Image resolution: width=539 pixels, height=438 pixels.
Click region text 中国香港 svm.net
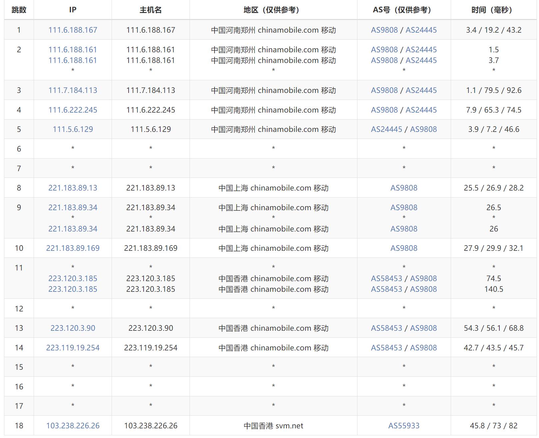(x=273, y=426)
